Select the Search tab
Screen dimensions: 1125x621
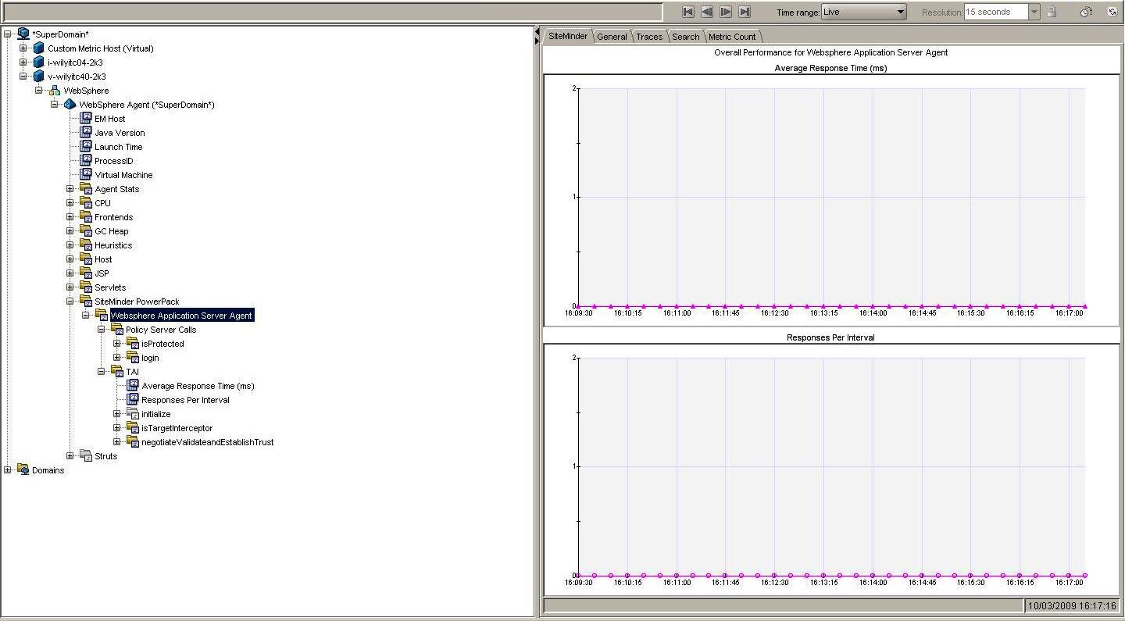tap(686, 37)
